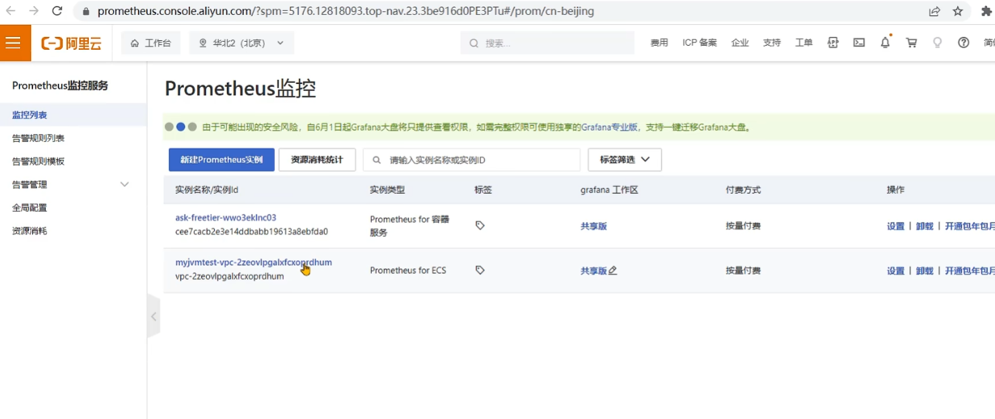
Task: Open the help question mark icon
Action: click(963, 42)
